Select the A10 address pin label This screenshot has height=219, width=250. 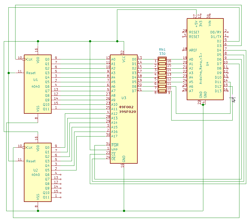point(114,104)
